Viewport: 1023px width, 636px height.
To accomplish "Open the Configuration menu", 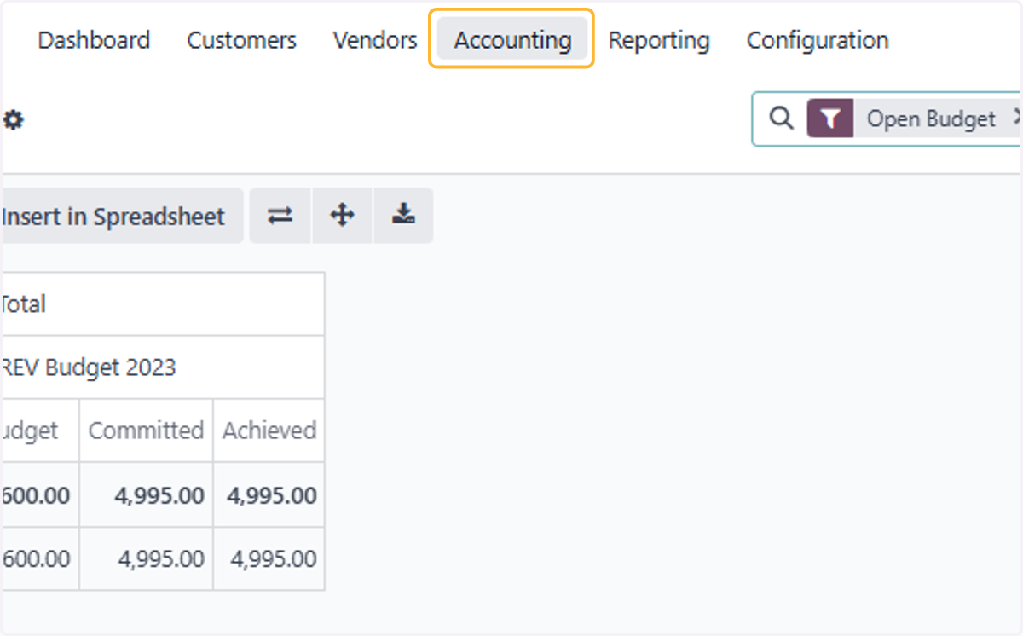I will pos(818,40).
